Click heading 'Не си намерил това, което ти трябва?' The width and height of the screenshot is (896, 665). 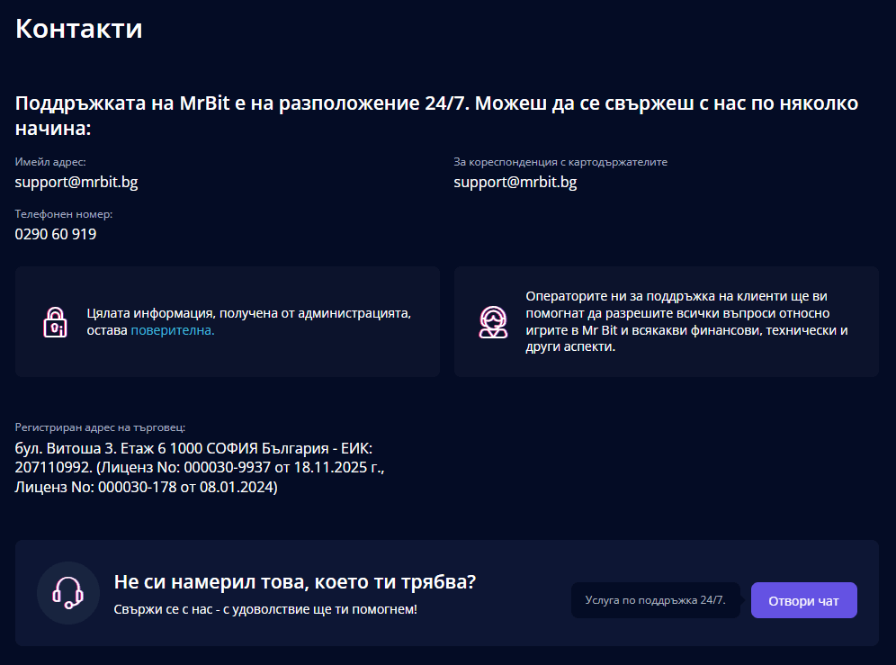[x=295, y=581]
